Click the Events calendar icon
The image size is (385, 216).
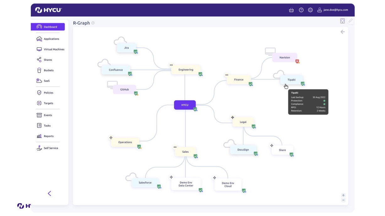(39, 115)
